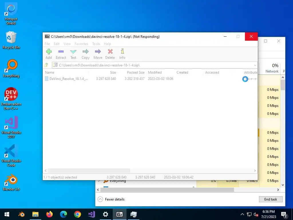Open Visual Studio from the taskbar

click(x=91, y=214)
